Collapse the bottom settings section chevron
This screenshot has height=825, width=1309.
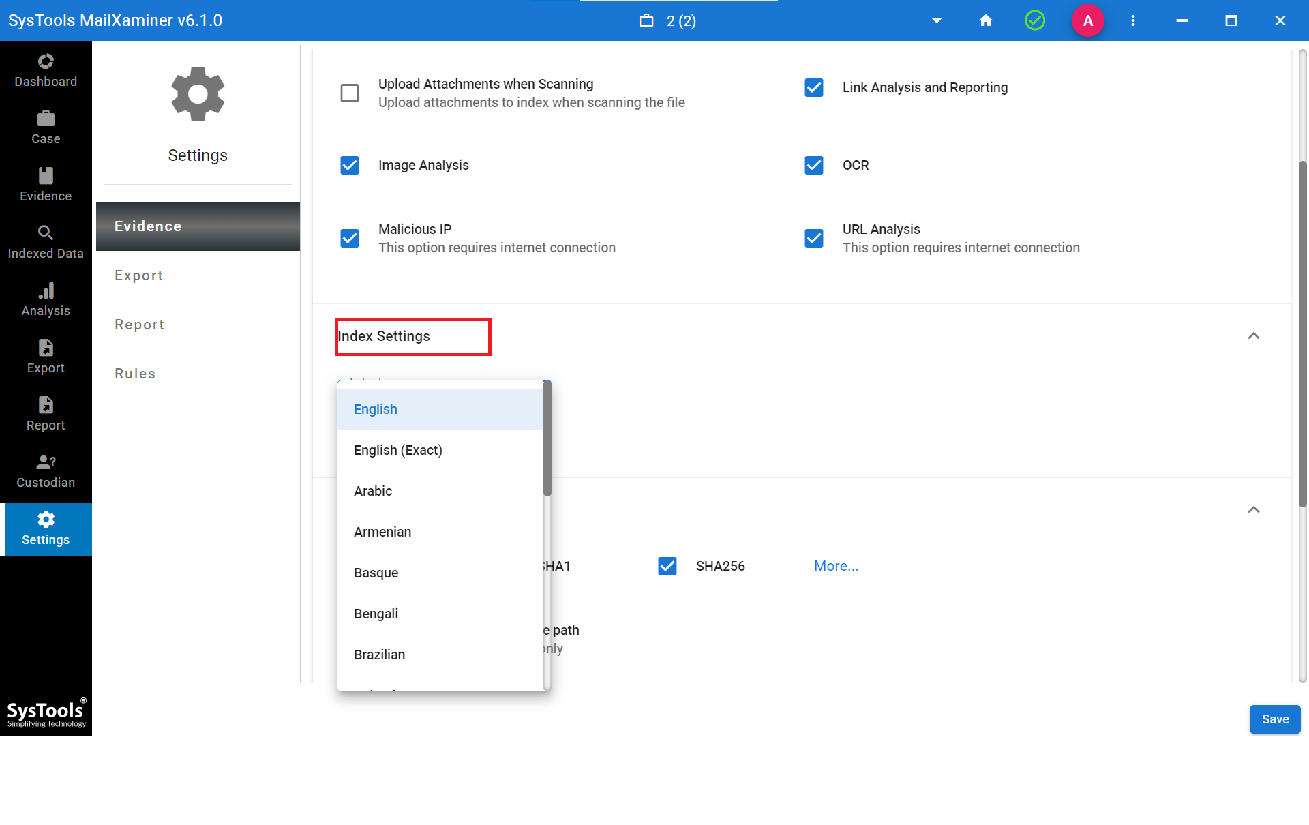pos(1254,509)
